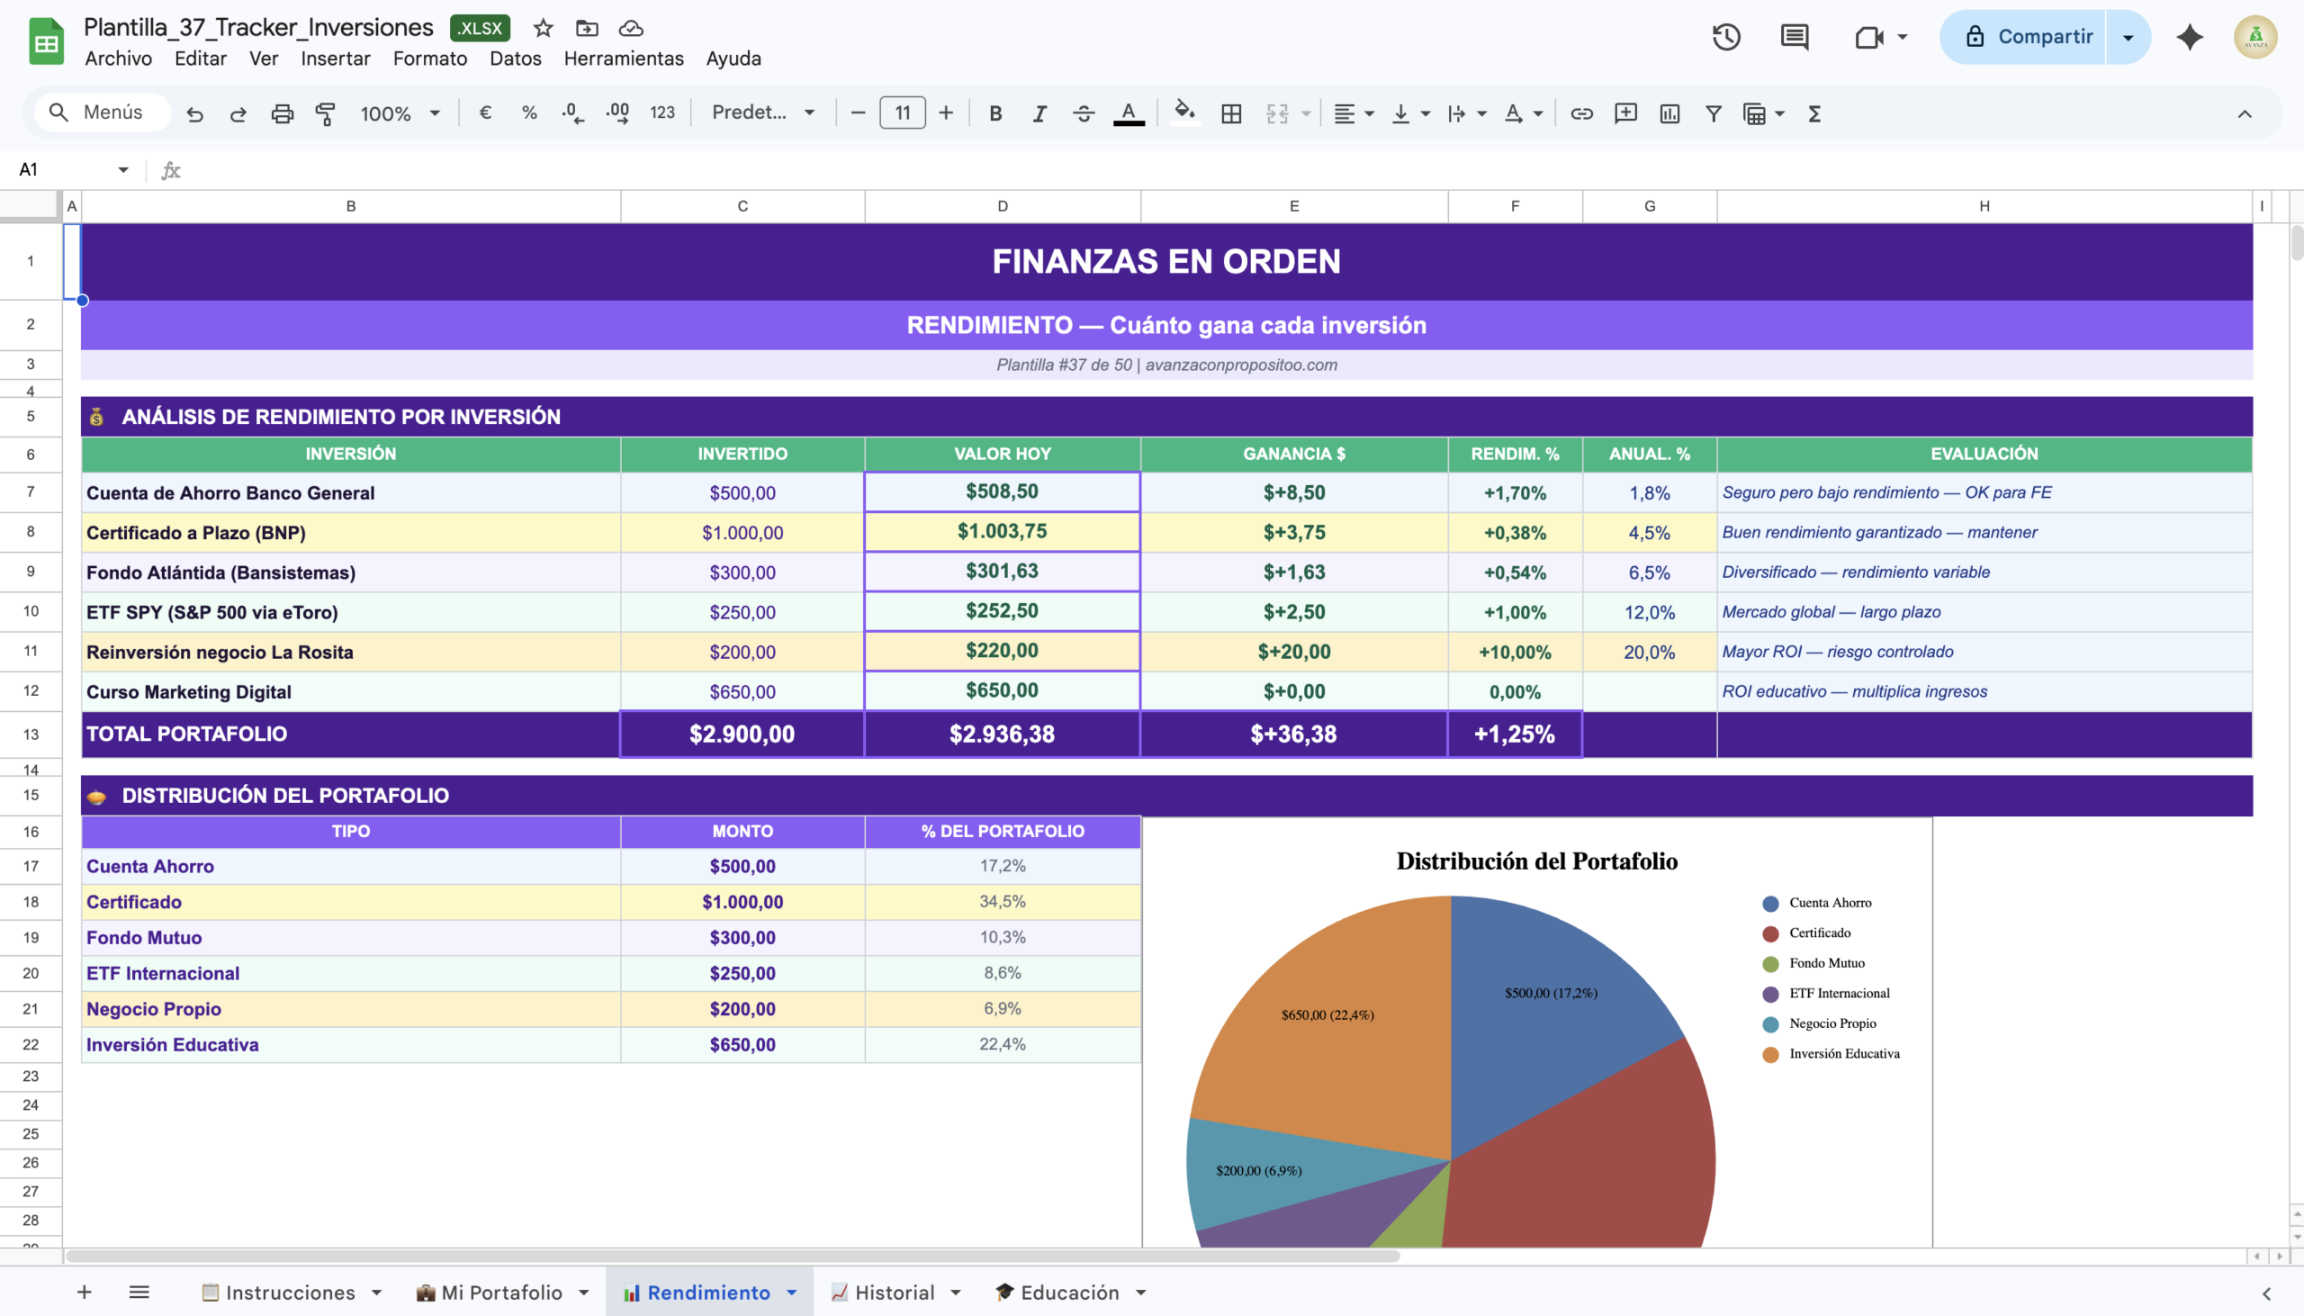Switch to the Historial sheet tab
The width and height of the screenshot is (2304, 1316).
tap(894, 1293)
